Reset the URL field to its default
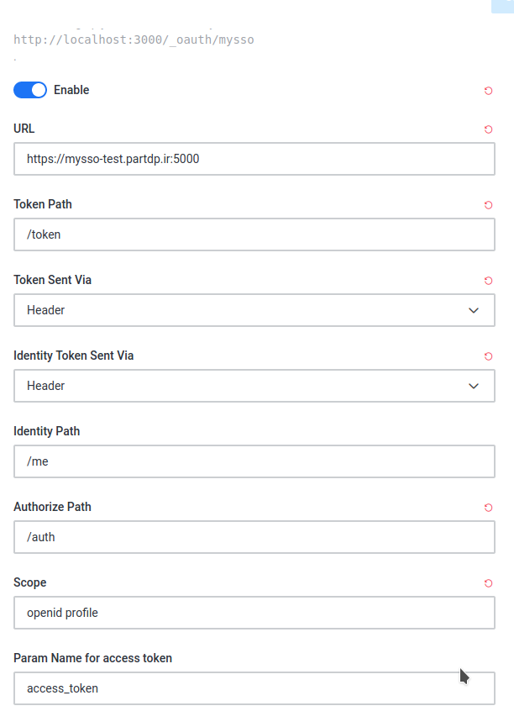 click(488, 129)
